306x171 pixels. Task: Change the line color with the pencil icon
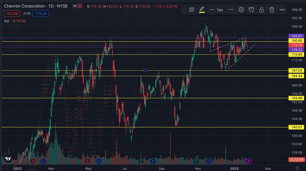coord(202,10)
